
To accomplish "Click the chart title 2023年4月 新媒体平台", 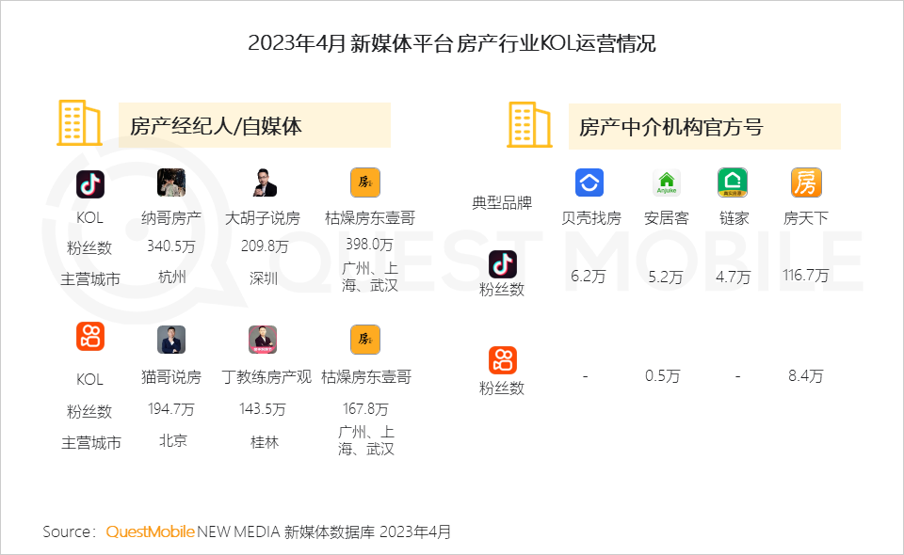I will click(x=452, y=43).
